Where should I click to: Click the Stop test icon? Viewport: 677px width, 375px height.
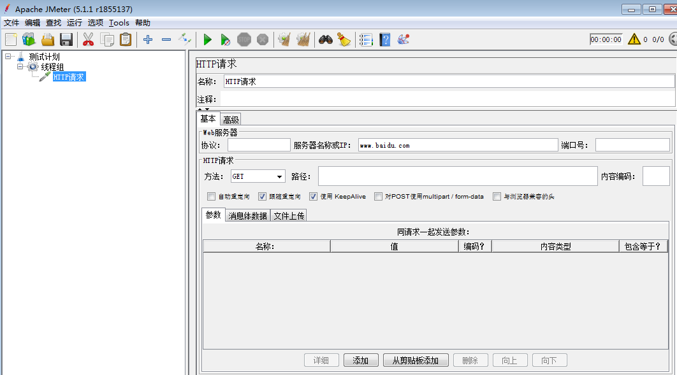[244, 39]
